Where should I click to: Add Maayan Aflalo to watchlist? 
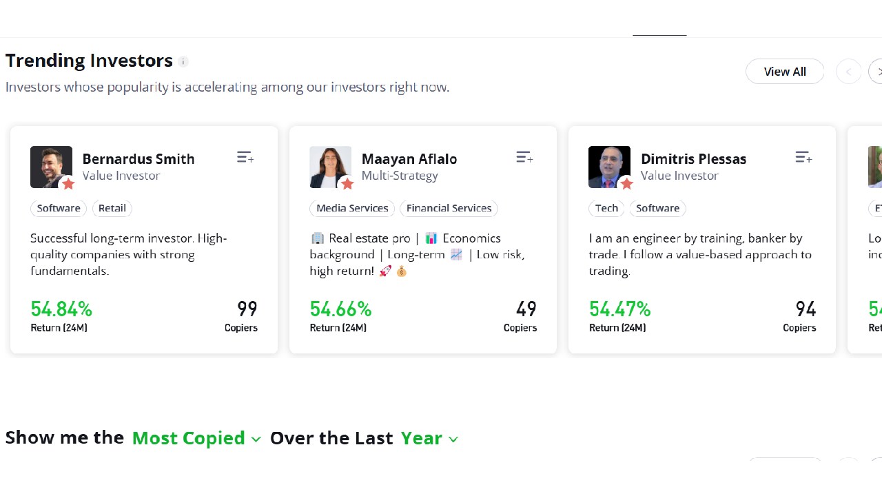point(524,158)
